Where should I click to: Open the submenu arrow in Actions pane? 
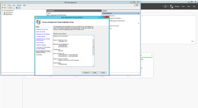click(x=138, y=23)
